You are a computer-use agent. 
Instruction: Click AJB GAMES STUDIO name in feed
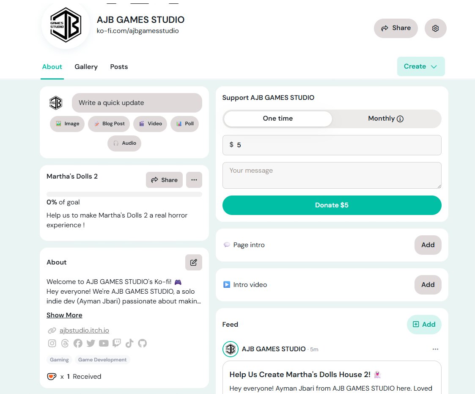(274, 349)
